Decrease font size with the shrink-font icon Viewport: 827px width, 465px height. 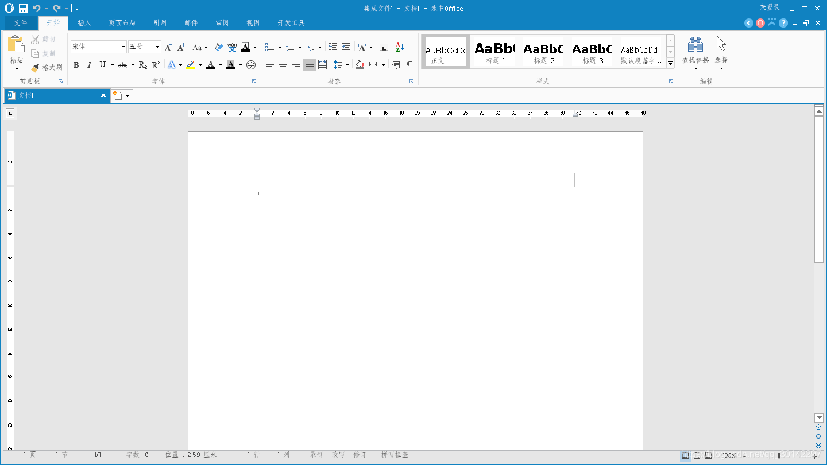click(181, 47)
